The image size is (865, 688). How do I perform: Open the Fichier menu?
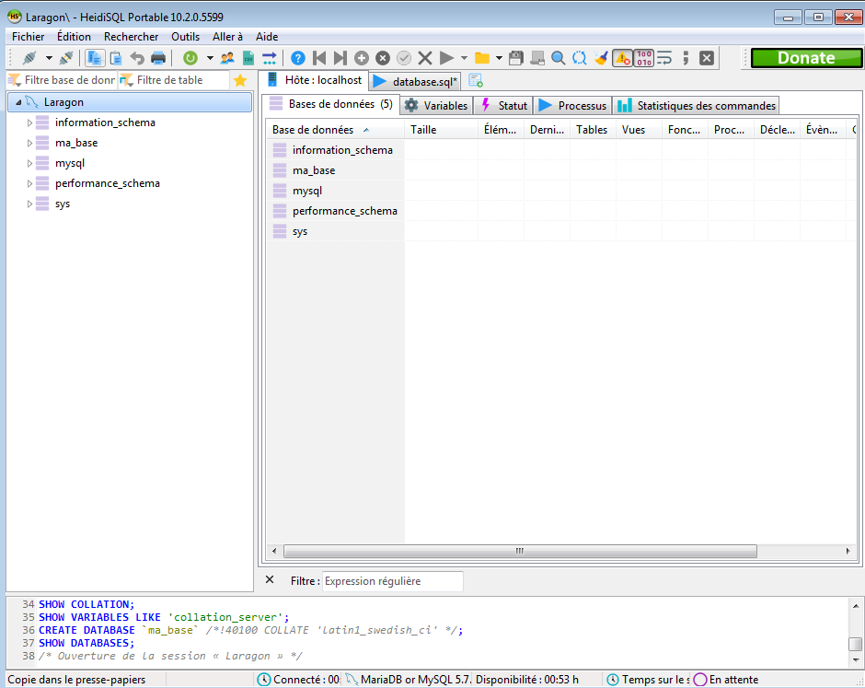coord(29,37)
